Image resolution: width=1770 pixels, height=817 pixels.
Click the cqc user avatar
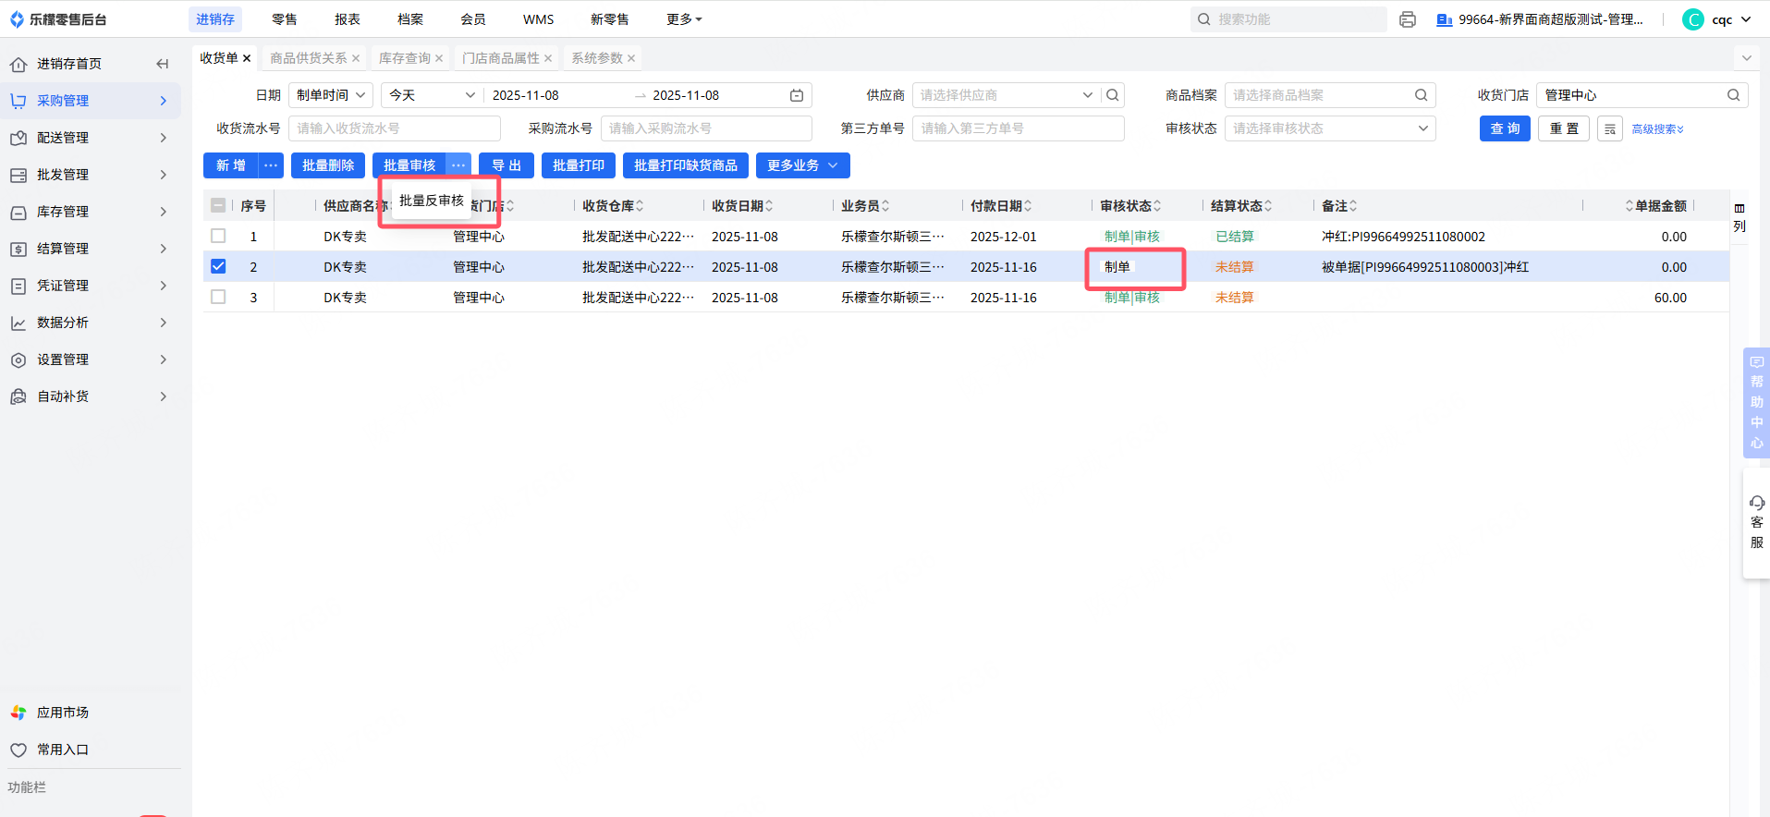[1693, 19]
